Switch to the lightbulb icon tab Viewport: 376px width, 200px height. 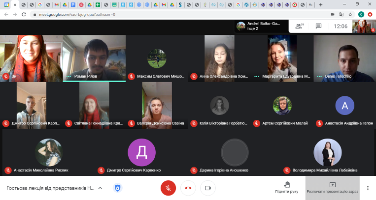point(205,4)
